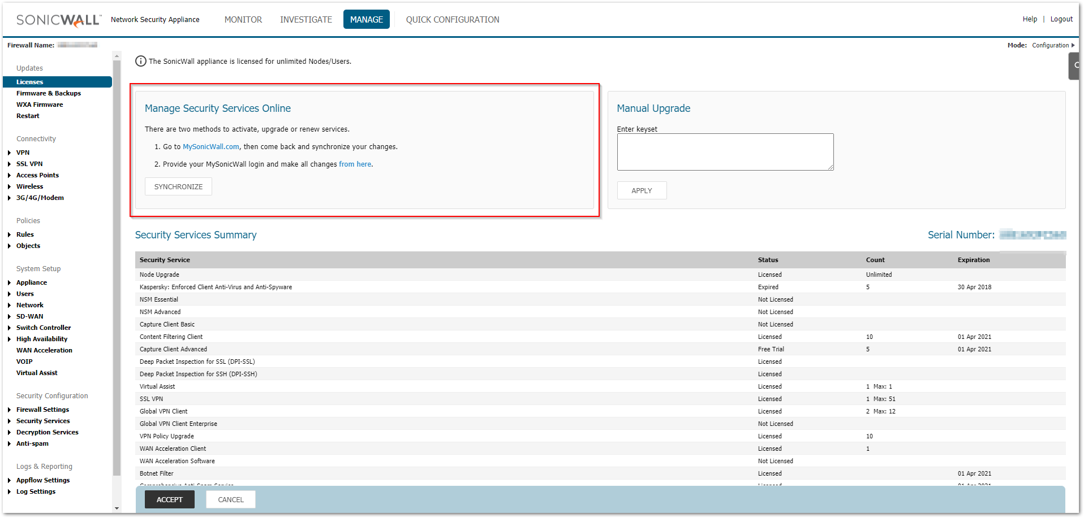Click the sidebar scrollbar down arrow
Image resolution: width=1084 pixels, height=518 pixels.
117,508
